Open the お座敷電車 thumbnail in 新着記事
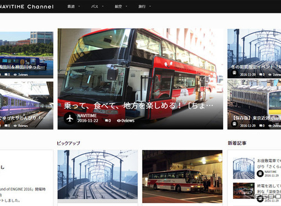Image resolution: width=281 pixels, height=206 pixels. coord(244,168)
